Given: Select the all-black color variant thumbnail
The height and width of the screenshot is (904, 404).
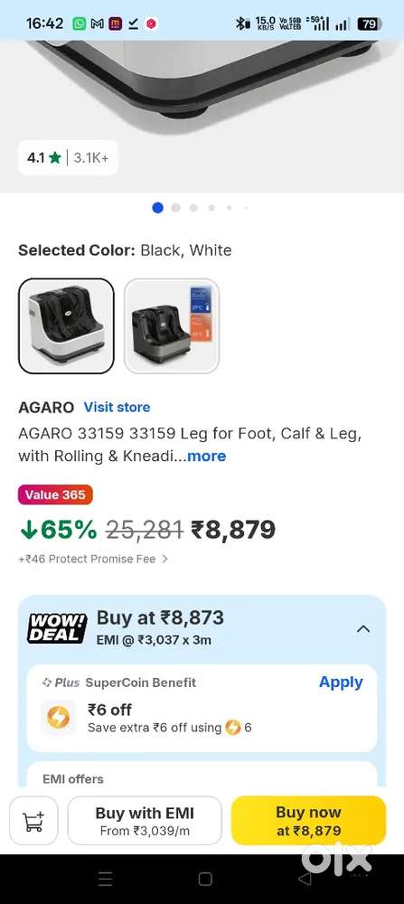Looking at the screenshot, I should pyautogui.click(x=172, y=325).
